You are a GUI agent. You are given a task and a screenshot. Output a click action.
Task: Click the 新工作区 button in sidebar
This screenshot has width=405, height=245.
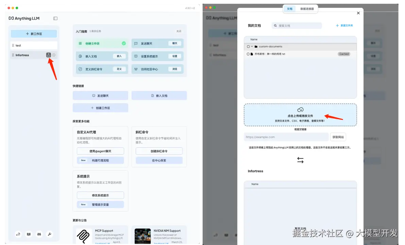point(34,34)
